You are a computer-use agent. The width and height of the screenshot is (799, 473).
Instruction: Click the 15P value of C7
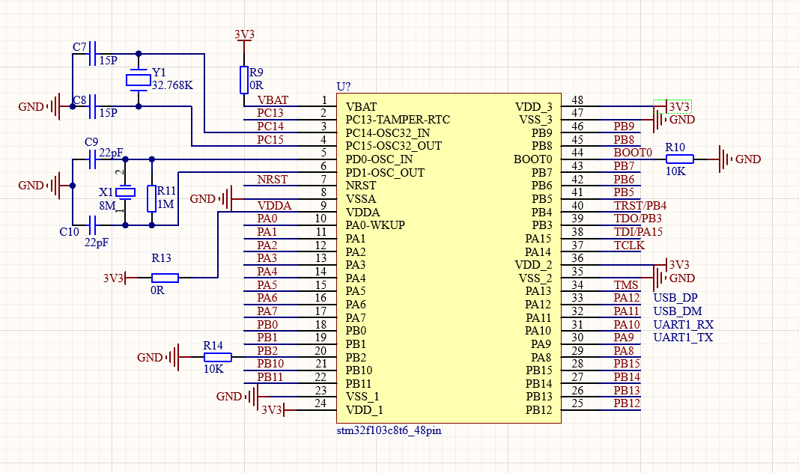coord(108,60)
